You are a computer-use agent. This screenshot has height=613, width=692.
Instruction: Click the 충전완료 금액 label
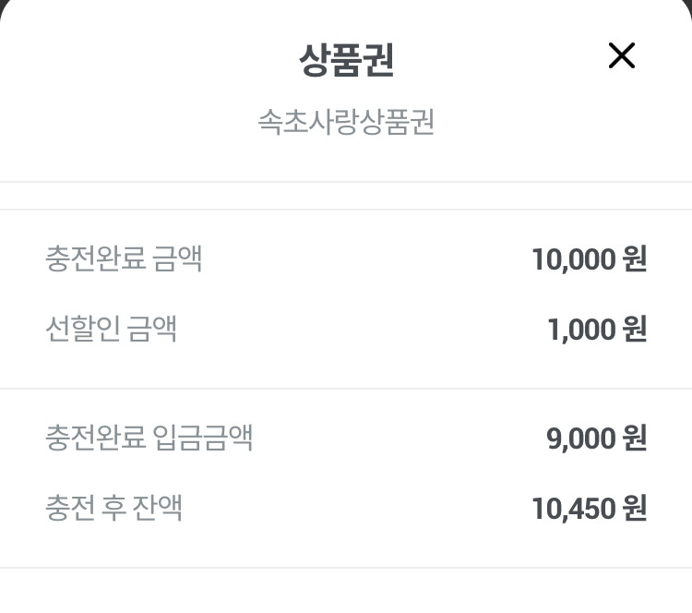pyautogui.click(x=124, y=258)
